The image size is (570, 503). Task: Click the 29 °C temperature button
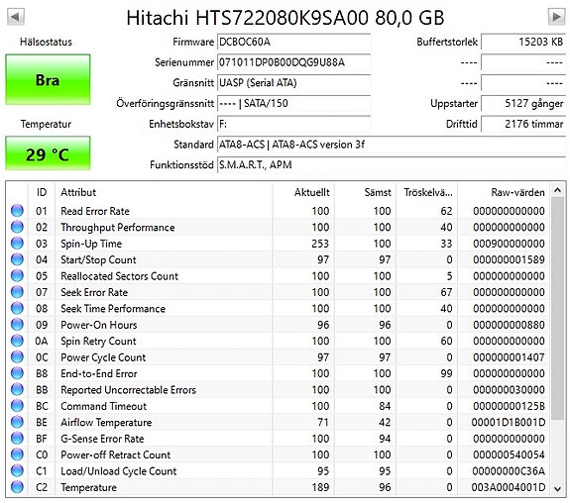[48, 153]
